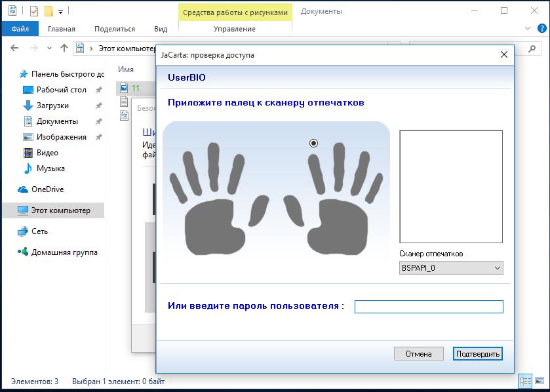Click the status text "Элементов: 3"
Viewport: 550px width, 392px height.
click(x=35, y=381)
